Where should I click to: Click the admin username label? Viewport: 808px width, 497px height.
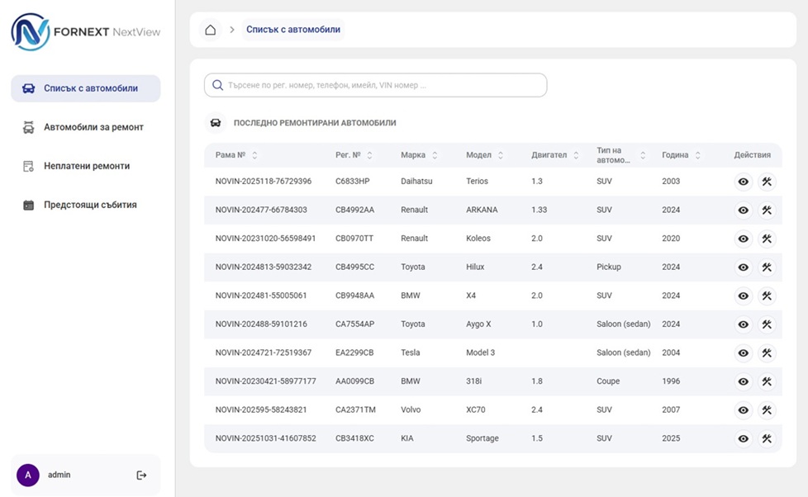(x=59, y=475)
